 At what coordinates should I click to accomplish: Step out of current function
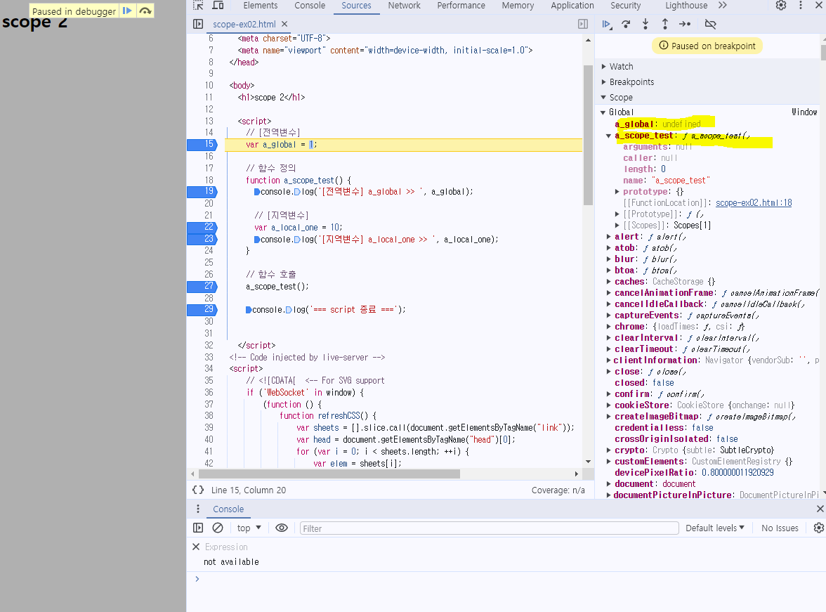(664, 25)
